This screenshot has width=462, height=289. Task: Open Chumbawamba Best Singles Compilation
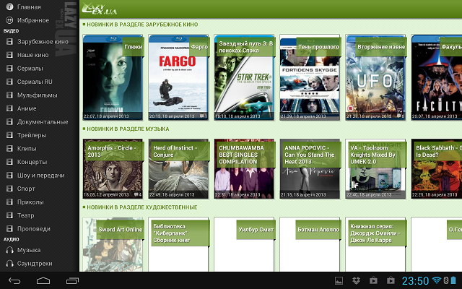point(244,168)
